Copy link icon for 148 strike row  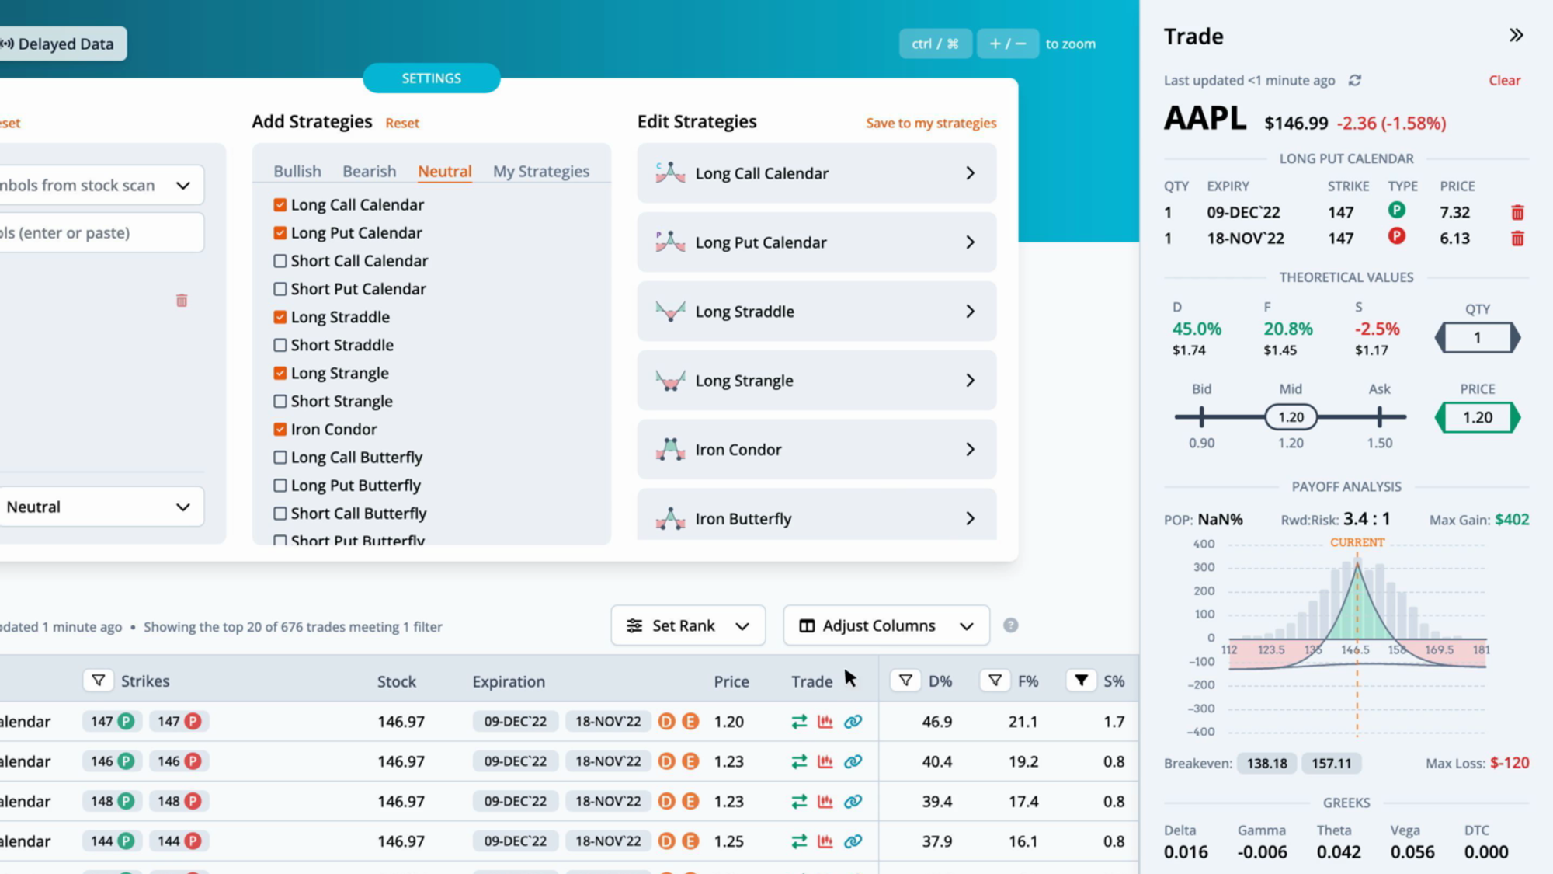853,801
